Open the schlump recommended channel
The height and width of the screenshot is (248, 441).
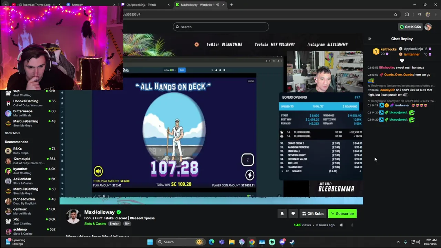coord(30,231)
